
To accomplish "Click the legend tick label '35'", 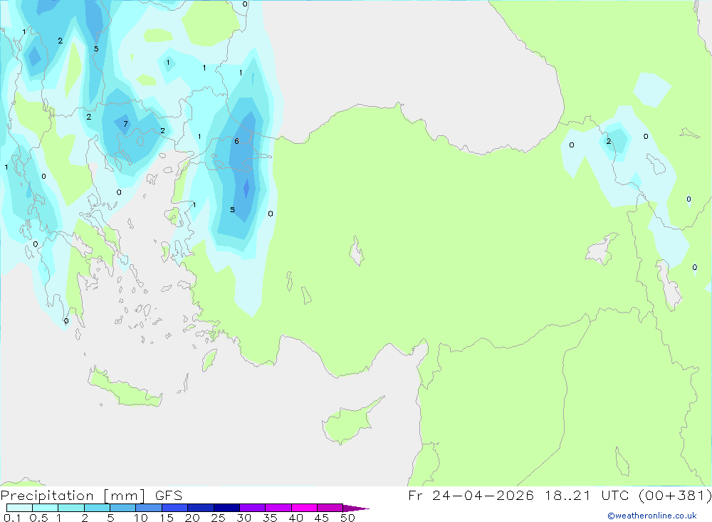I will [x=270, y=518].
